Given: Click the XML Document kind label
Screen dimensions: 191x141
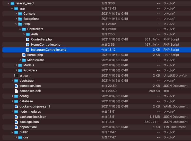Looking at the screenshot, I should [x=175, y=127].
